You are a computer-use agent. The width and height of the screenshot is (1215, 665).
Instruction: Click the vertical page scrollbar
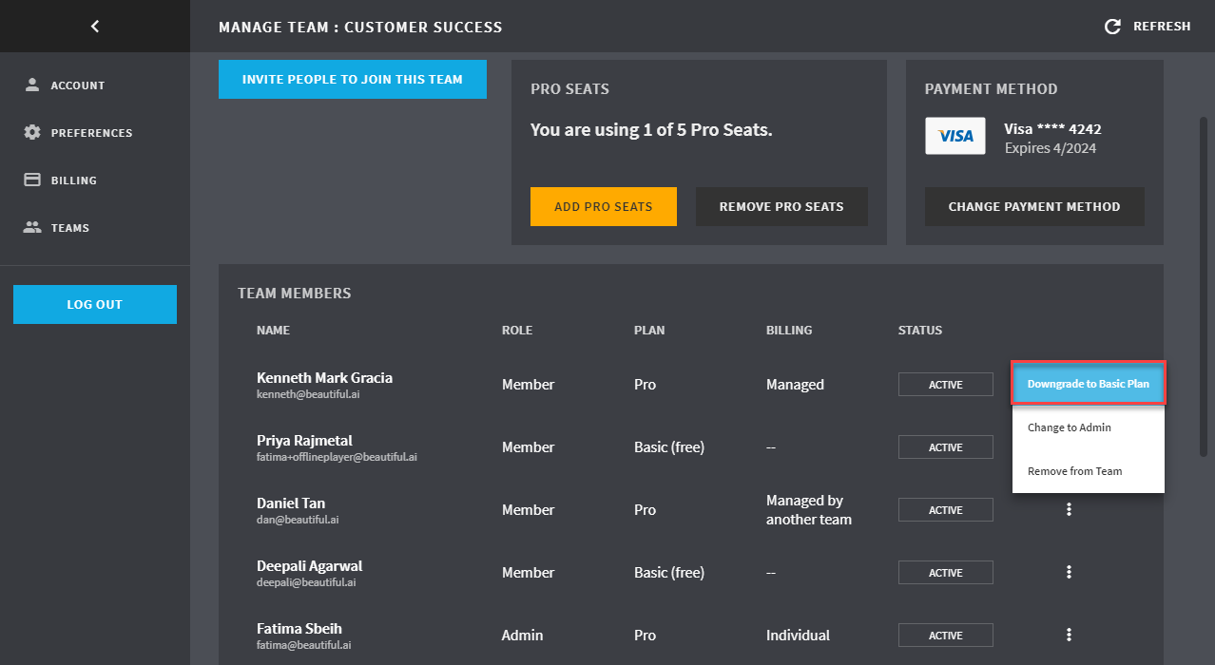click(1203, 287)
